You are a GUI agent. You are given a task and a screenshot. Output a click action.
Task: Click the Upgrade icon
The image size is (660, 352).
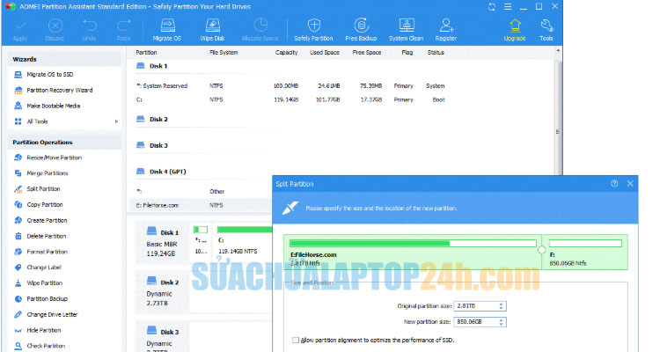pyautogui.click(x=515, y=30)
